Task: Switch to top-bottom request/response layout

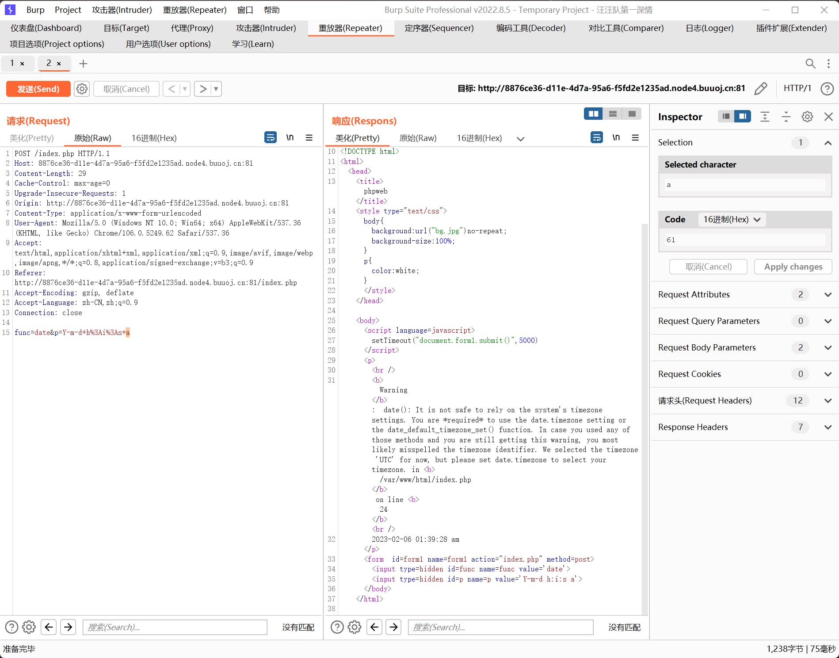Action: 613,114
